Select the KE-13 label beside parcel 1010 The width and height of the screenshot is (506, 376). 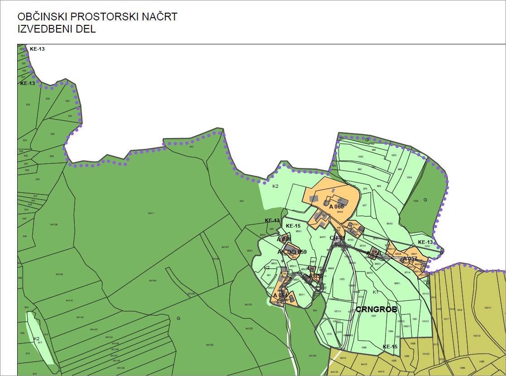coord(425,242)
